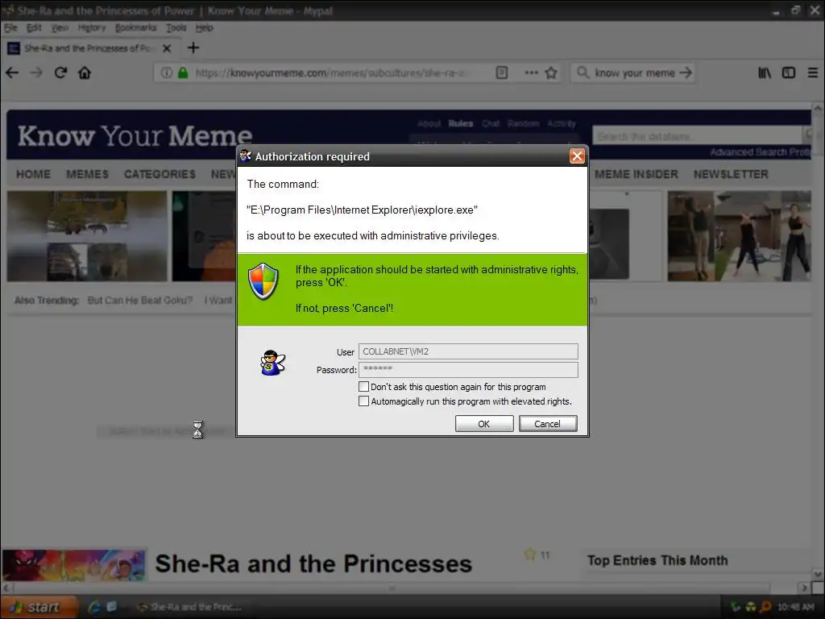The image size is (825, 619).
Task: Click the Windows security shield icon
Action: click(x=263, y=281)
